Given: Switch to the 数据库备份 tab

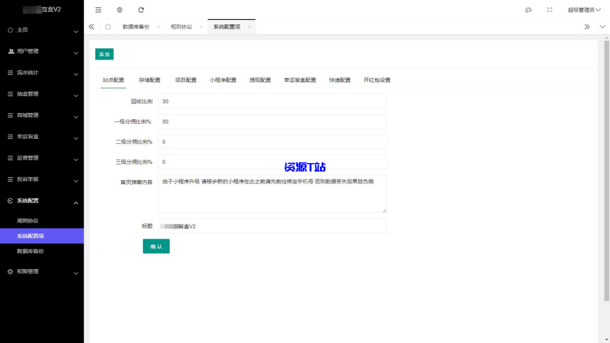Looking at the screenshot, I should coord(136,26).
